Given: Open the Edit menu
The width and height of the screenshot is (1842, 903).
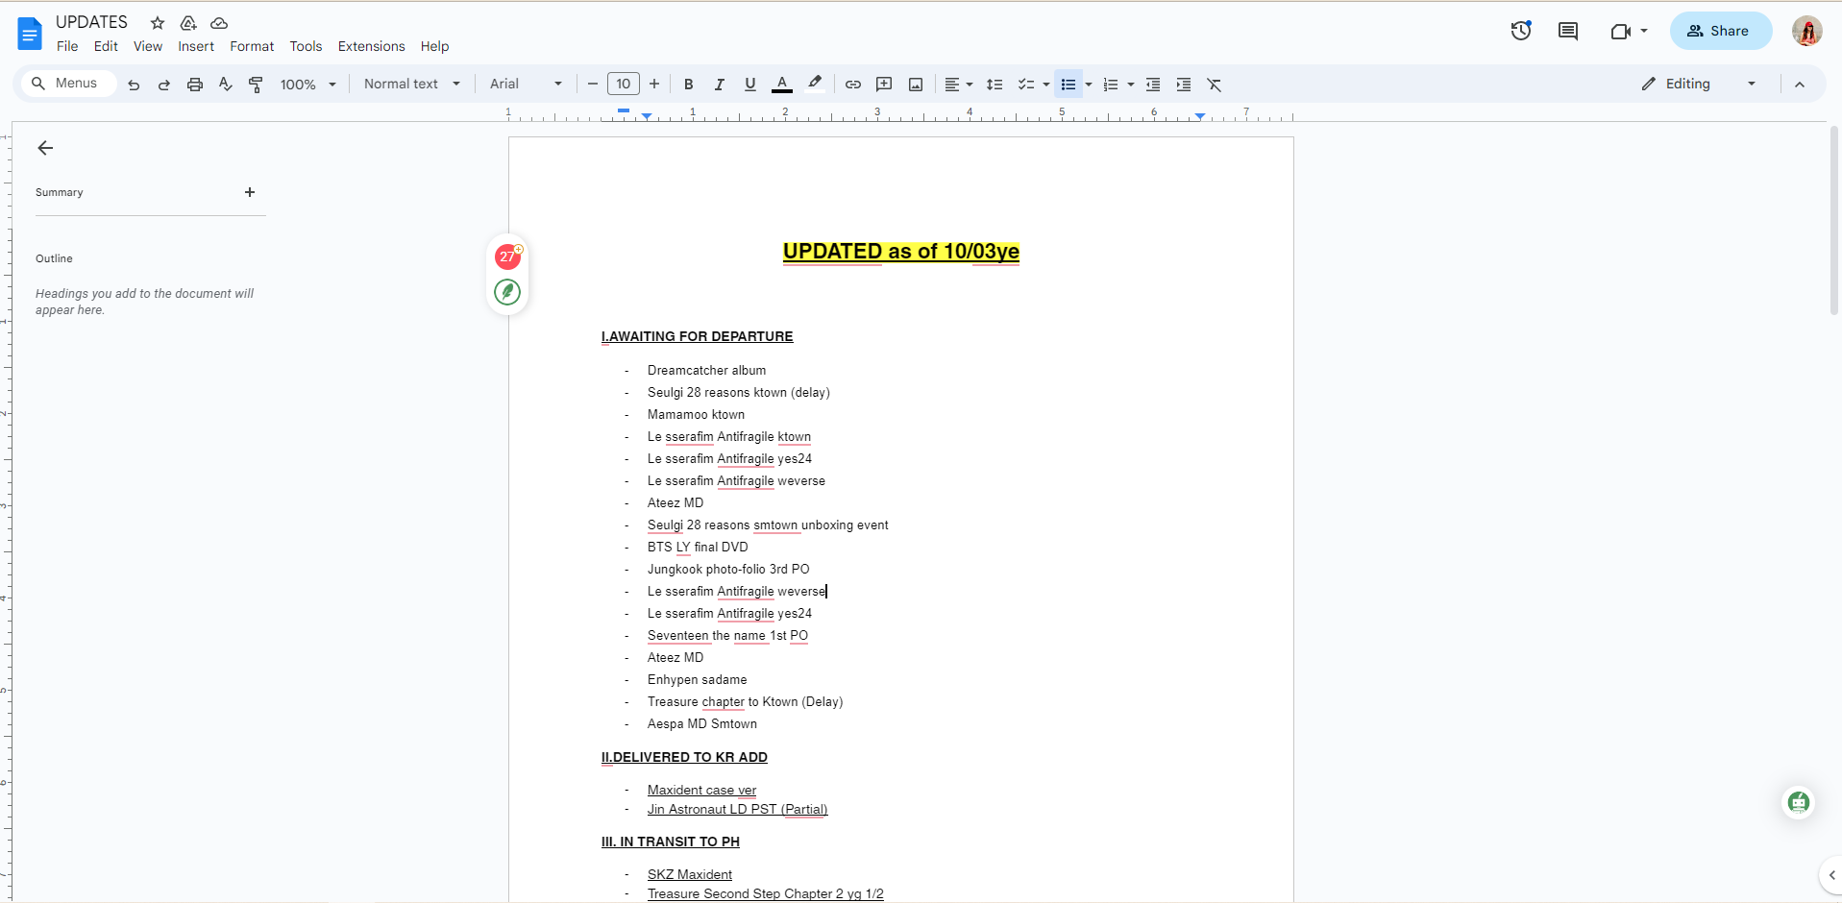Looking at the screenshot, I should pos(106,46).
